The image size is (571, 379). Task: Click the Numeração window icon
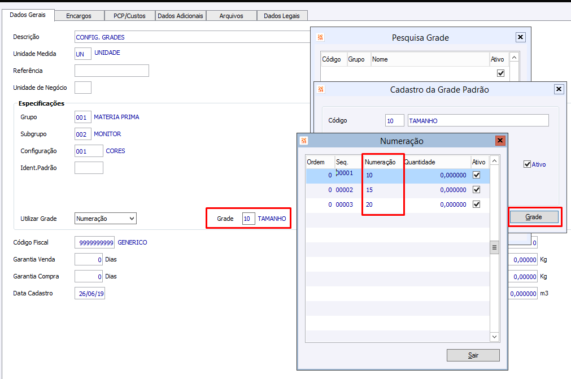pyautogui.click(x=304, y=141)
